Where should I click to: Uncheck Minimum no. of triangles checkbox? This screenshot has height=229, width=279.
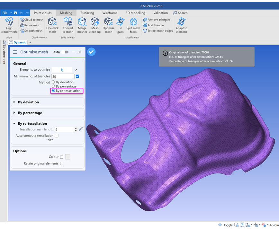pyautogui.click(x=77, y=76)
